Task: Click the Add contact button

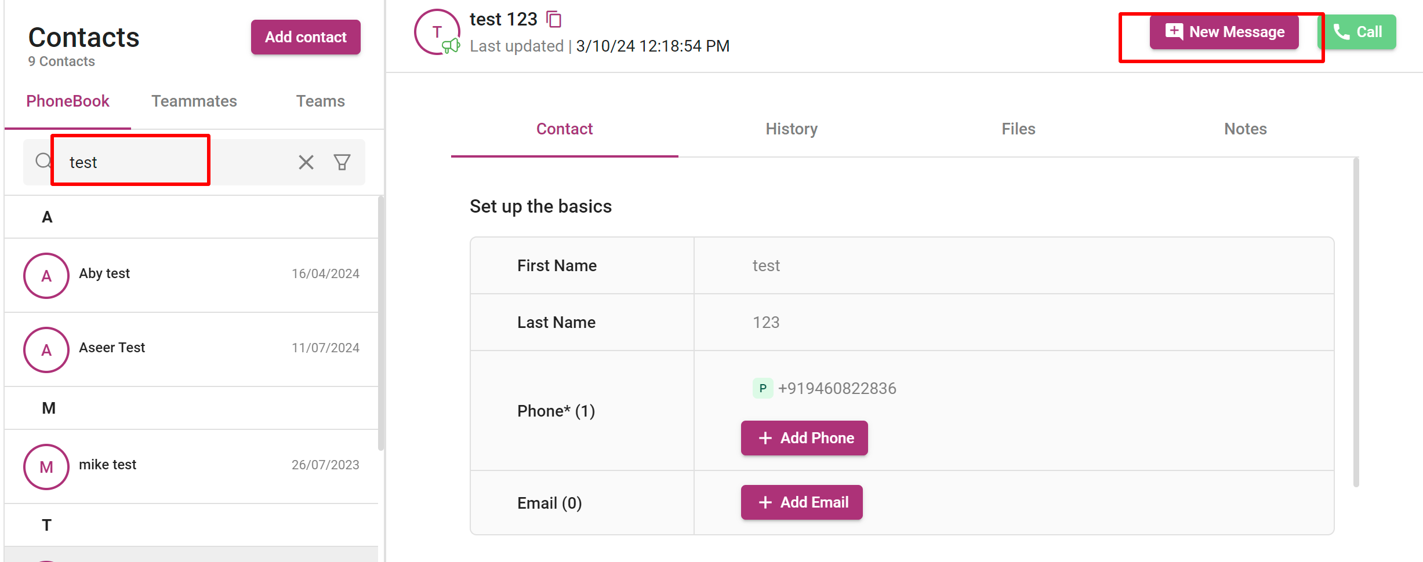Action: tap(306, 37)
